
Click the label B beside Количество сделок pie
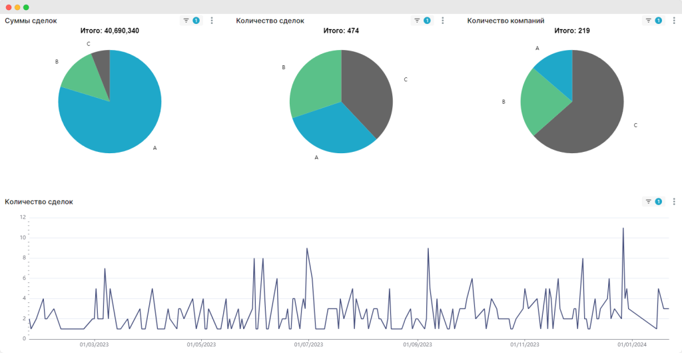tap(284, 67)
